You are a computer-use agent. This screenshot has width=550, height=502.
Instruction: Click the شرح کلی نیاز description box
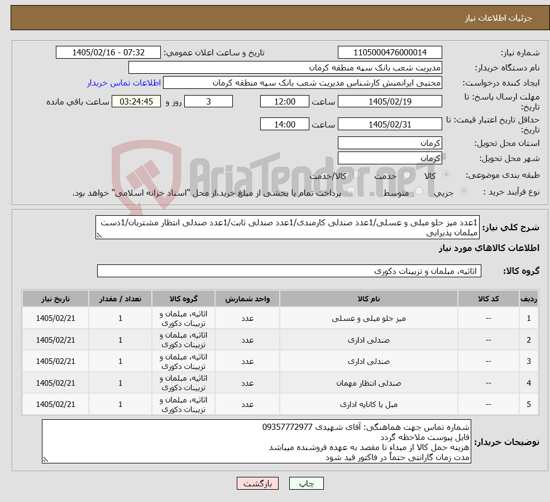click(x=287, y=228)
